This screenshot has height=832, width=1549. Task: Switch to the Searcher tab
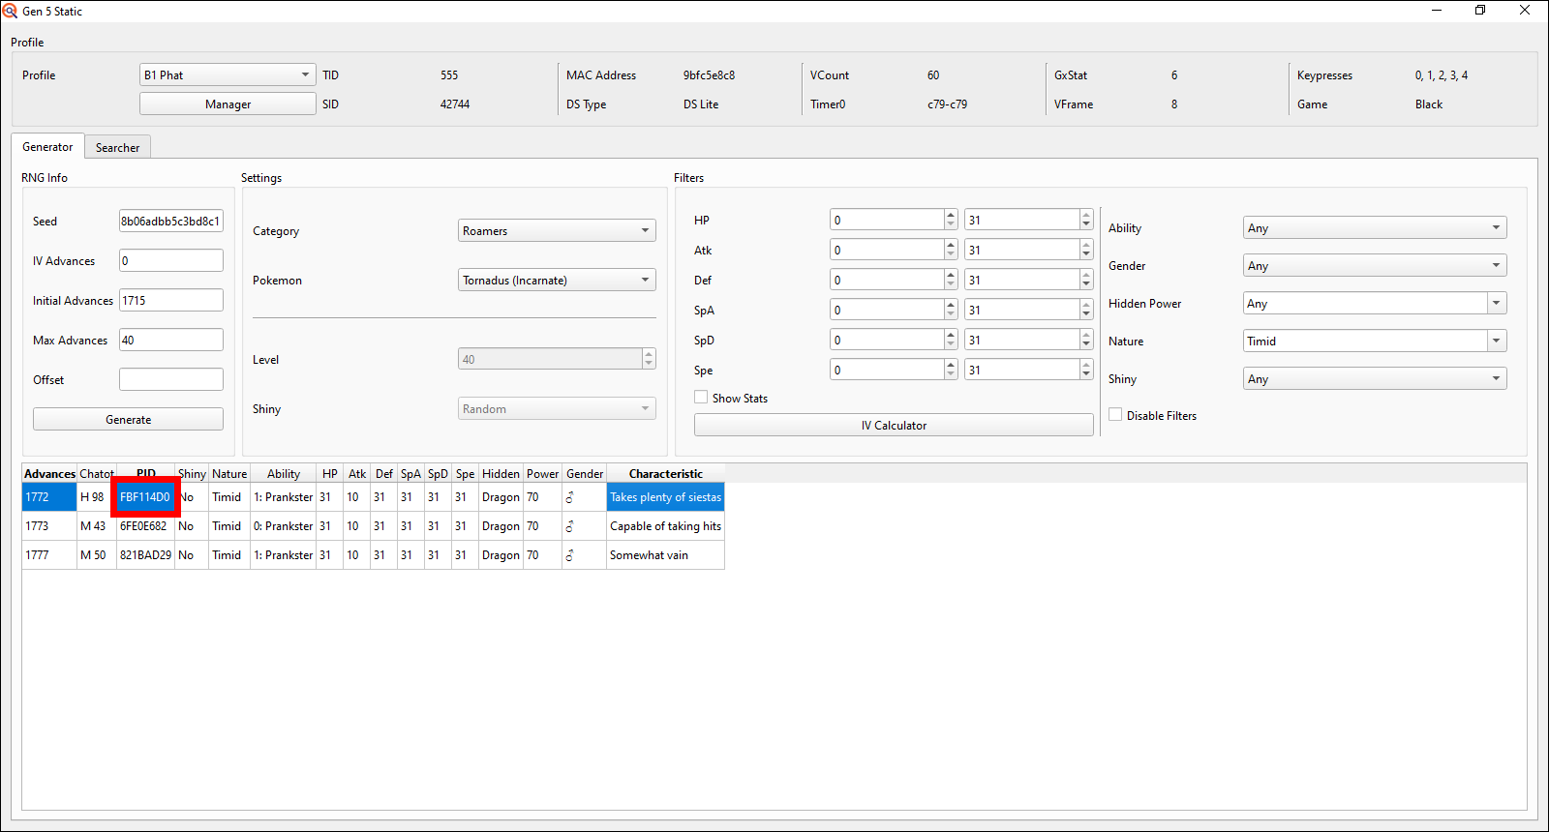[117, 147]
